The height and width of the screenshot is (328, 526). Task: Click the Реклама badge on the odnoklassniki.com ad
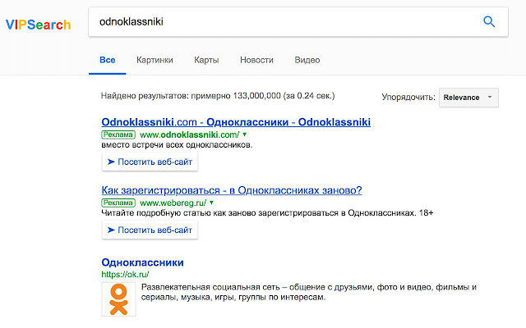[118, 134]
